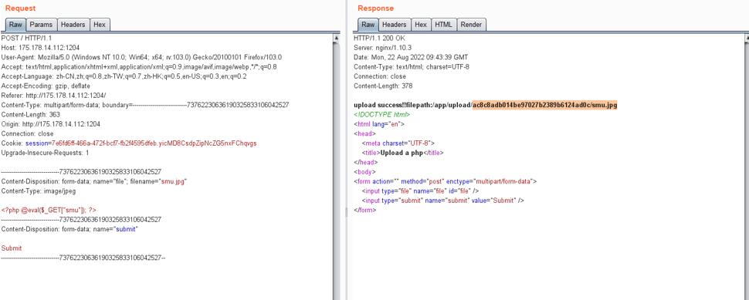The width and height of the screenshot is (749, 300).
Task: Click the 'Upgrade-Insecure-Requests: 1' line
Action: [46, 153]
